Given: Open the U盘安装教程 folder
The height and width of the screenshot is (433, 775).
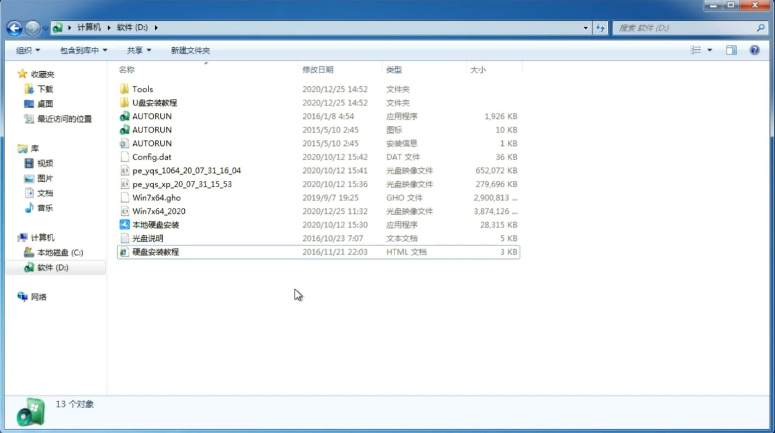Looking at the screenshot, I should pyautogui.click(x=154, y=103).
